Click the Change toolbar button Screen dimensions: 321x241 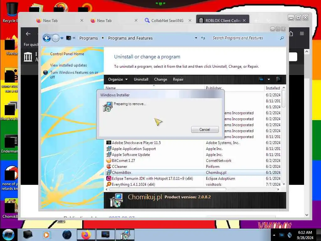[x=161, y=79]
